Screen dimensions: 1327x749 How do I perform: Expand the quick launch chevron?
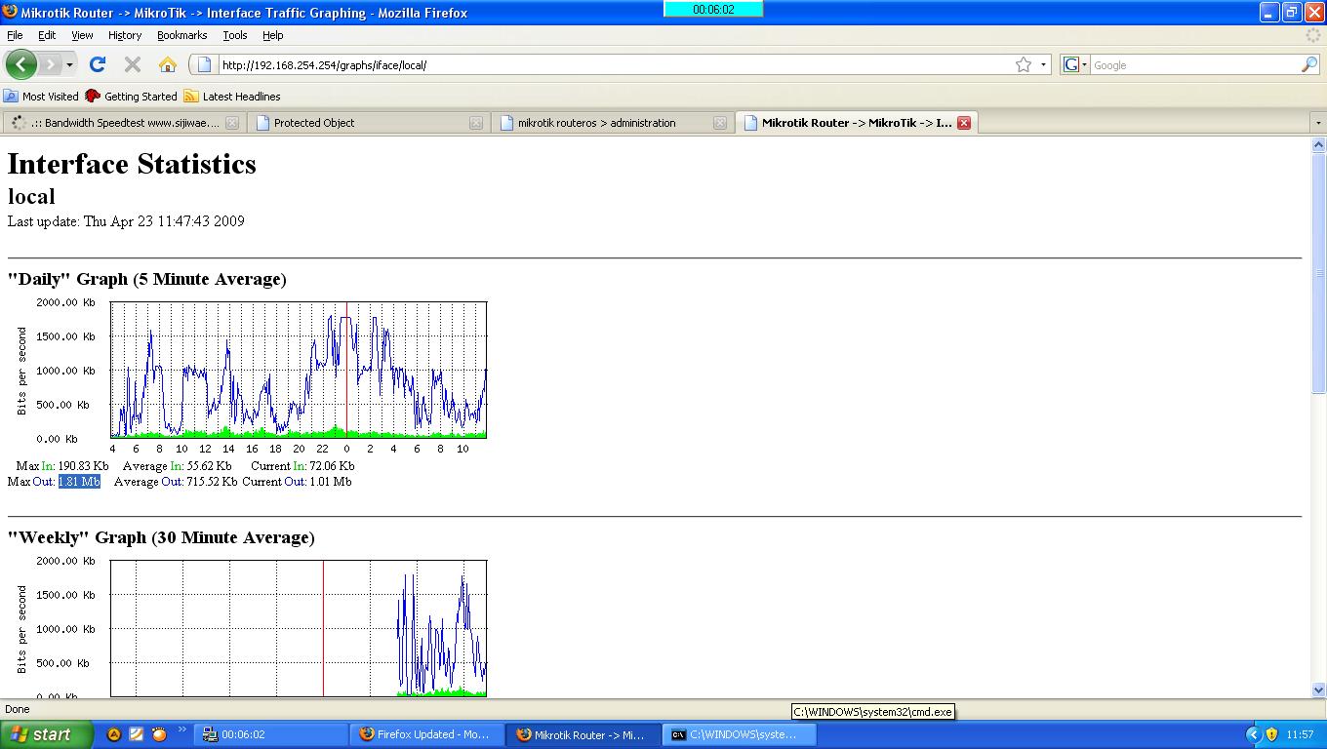[181, 730]
